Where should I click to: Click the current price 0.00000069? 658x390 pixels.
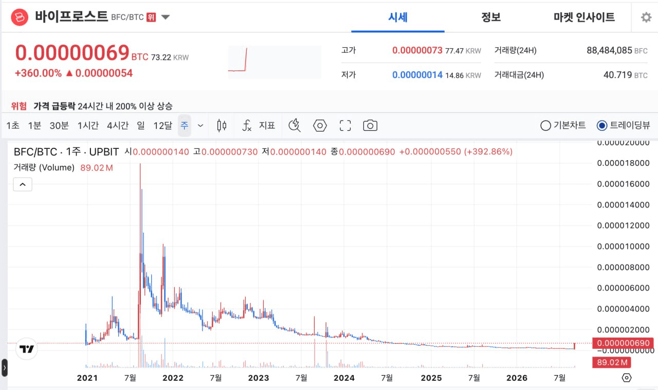[72, 53]
